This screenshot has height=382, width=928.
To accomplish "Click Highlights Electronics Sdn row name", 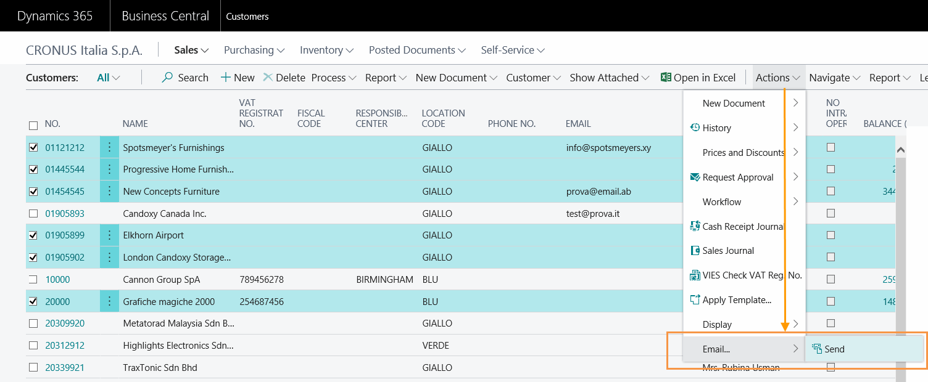I will click(179, 346).
